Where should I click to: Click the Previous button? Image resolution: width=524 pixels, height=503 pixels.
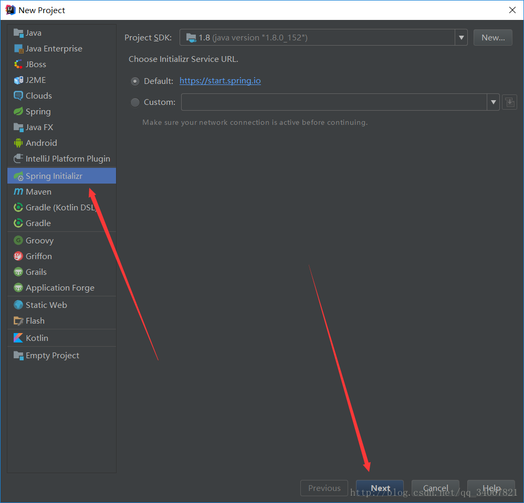pos(324,488)
